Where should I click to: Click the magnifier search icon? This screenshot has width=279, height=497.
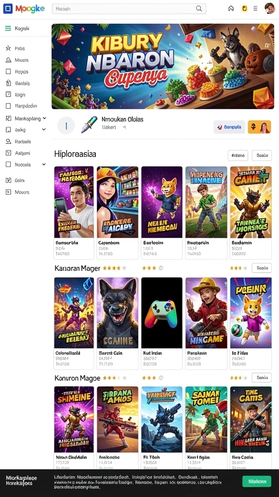click(x=199, y=9)
